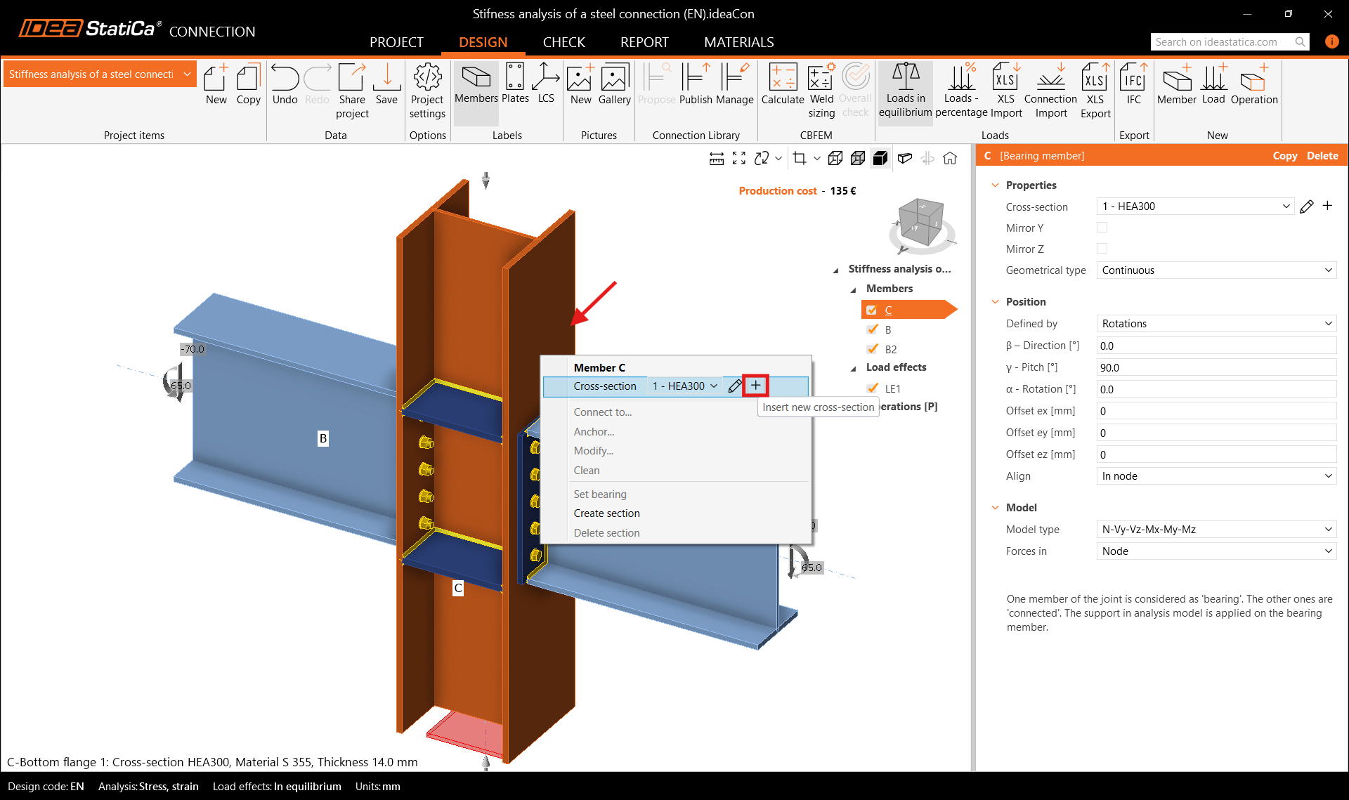This screenshot has width=1349, height=800.
Task: Uncheck member B in the tree
Action: pyautogui.click(x=872, y=329)
